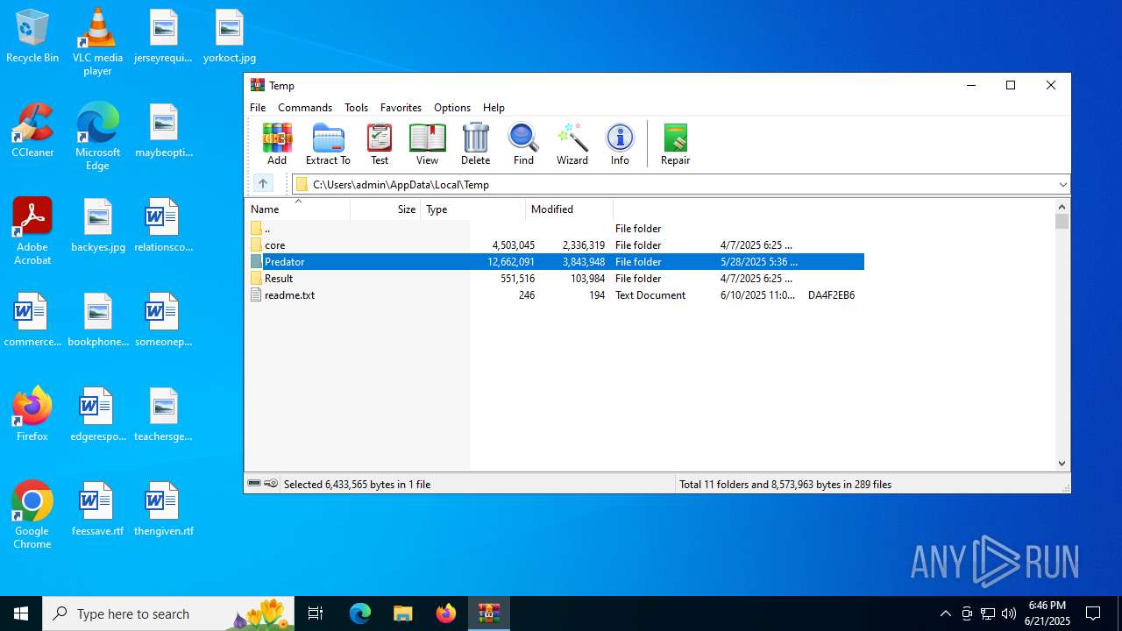The image size is (1122, 631).
Task: Run the Test archive tool
Action: click(x=380, y=144)
